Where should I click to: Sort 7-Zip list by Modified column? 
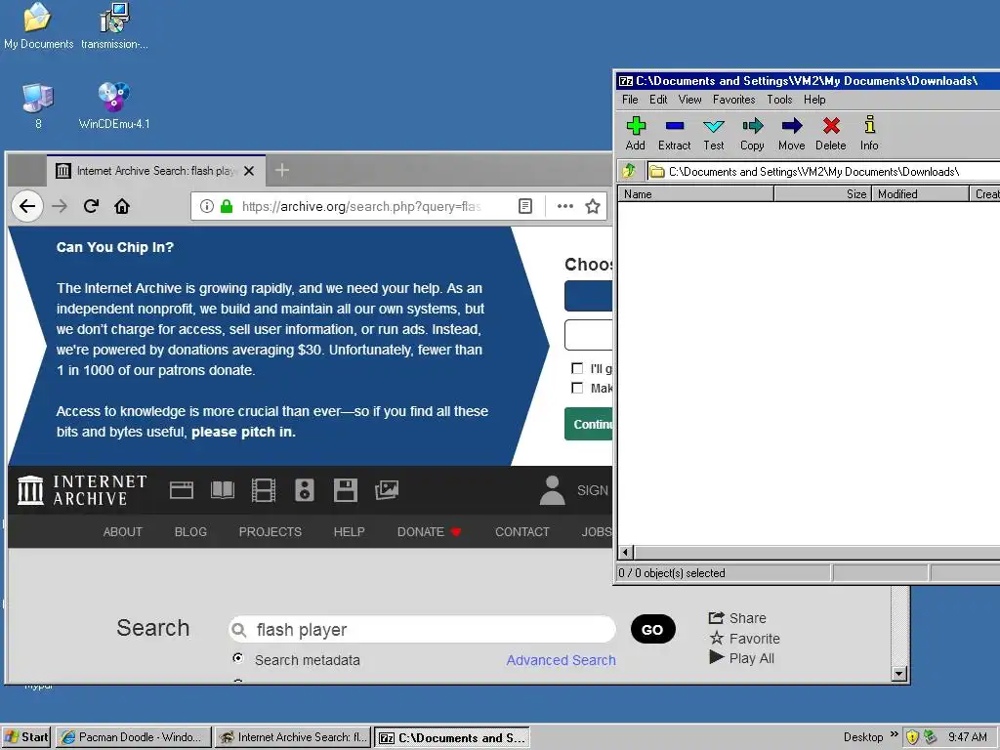pos(920,194)
